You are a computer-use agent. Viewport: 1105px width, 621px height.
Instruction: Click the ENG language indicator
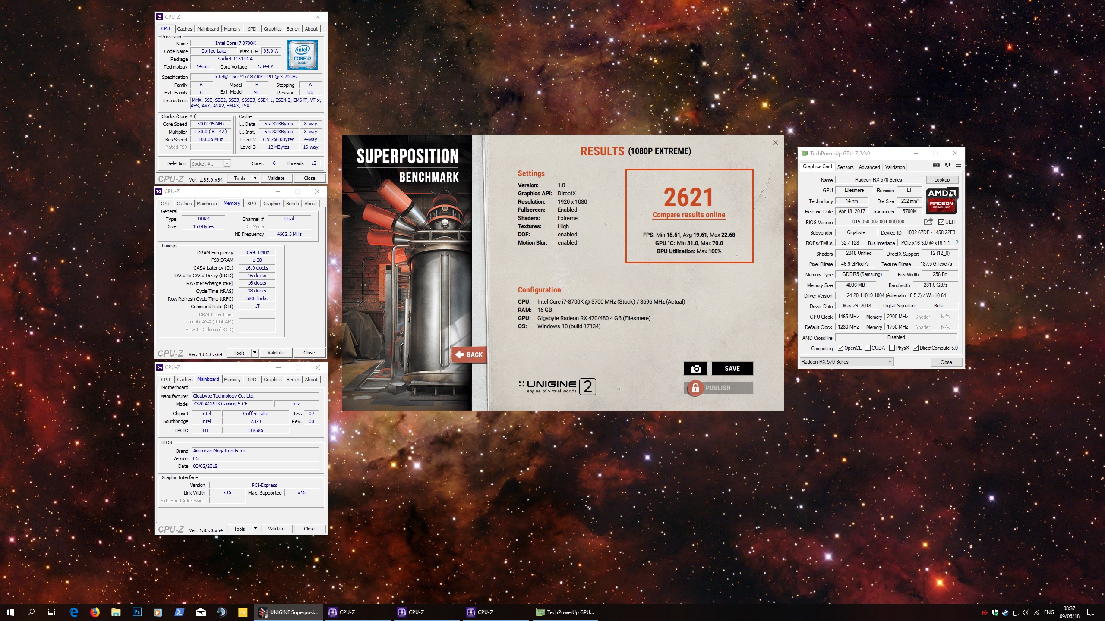click(1049, 612)
